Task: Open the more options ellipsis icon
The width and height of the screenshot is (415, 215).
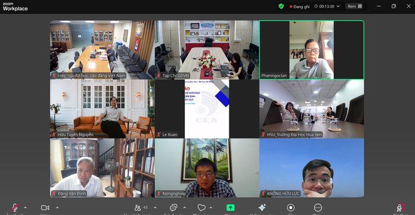Action: point(318,208)
